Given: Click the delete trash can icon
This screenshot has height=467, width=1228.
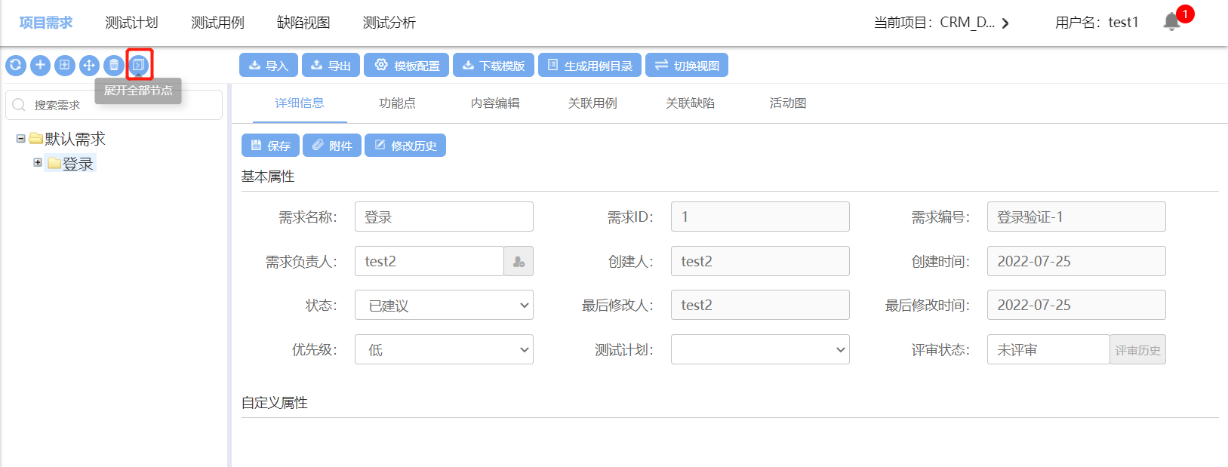Looking at the screenshot, I should pos(114,66).
